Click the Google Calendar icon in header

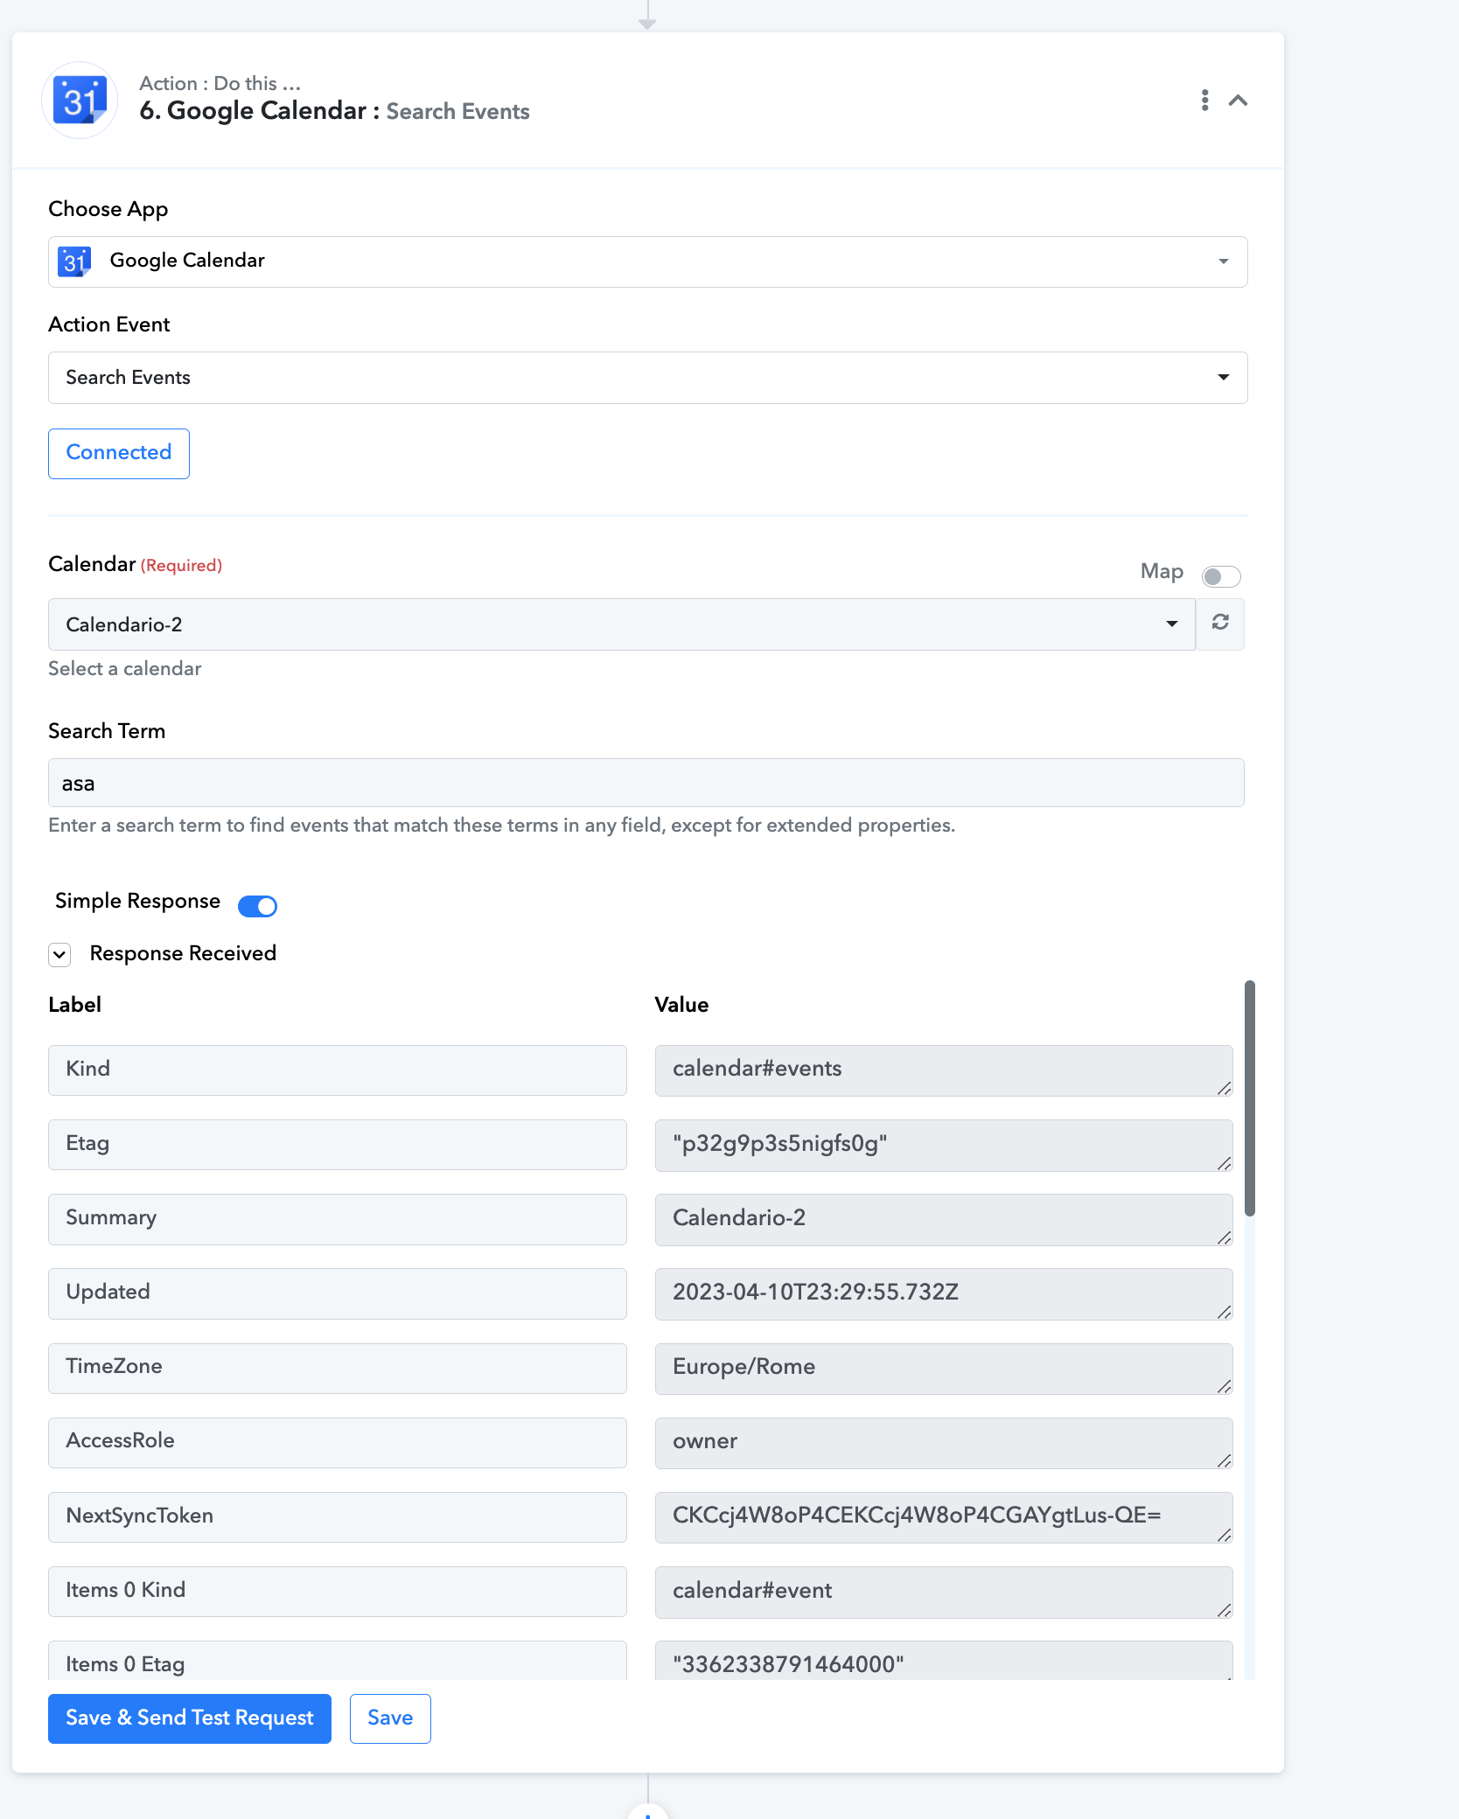(80, 100)
